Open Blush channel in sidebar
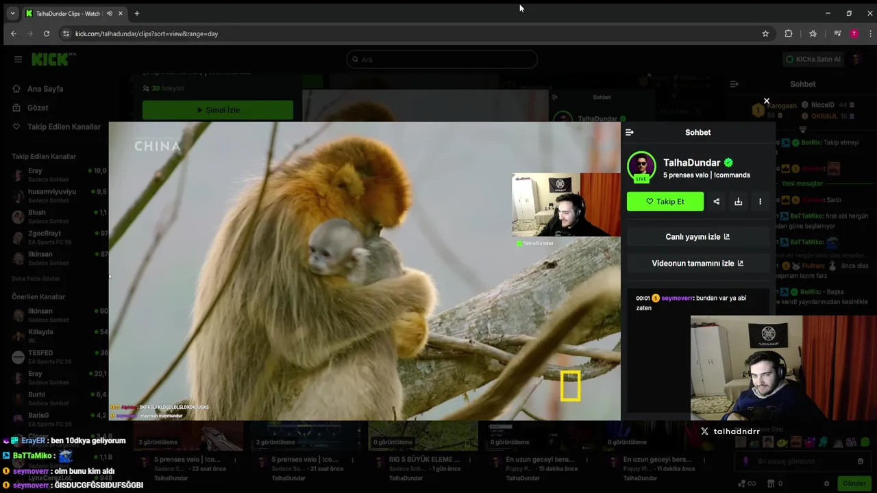Screen dimensions: 877x493 click(x=60, y=216)
